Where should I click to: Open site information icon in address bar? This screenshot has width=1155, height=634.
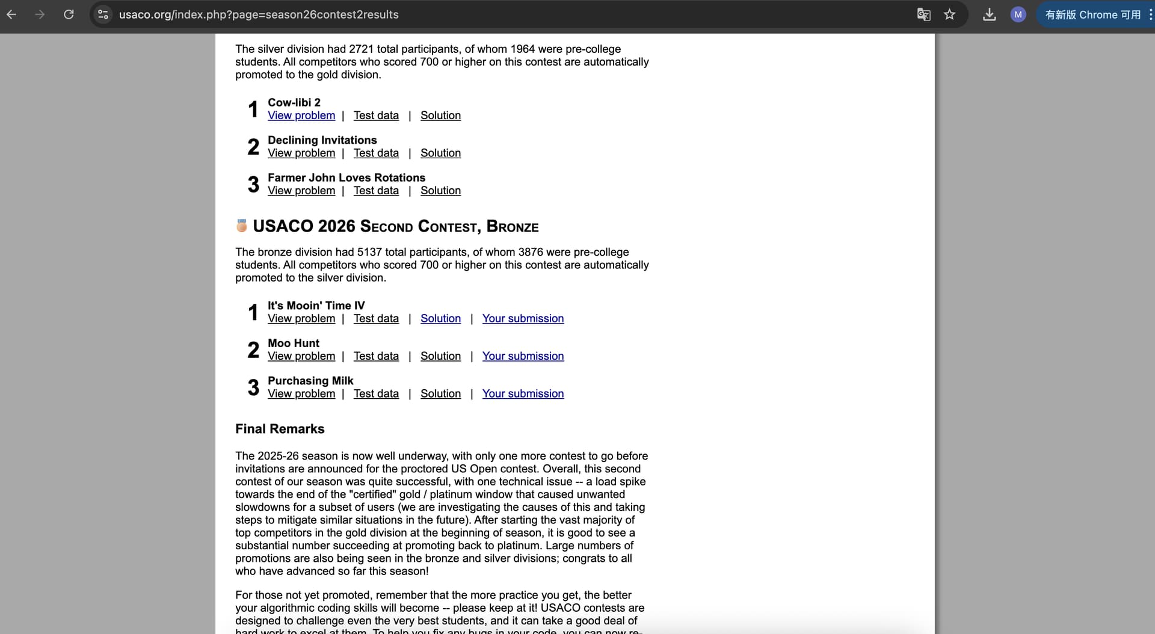pyautogui.click(x=103, y=14)
